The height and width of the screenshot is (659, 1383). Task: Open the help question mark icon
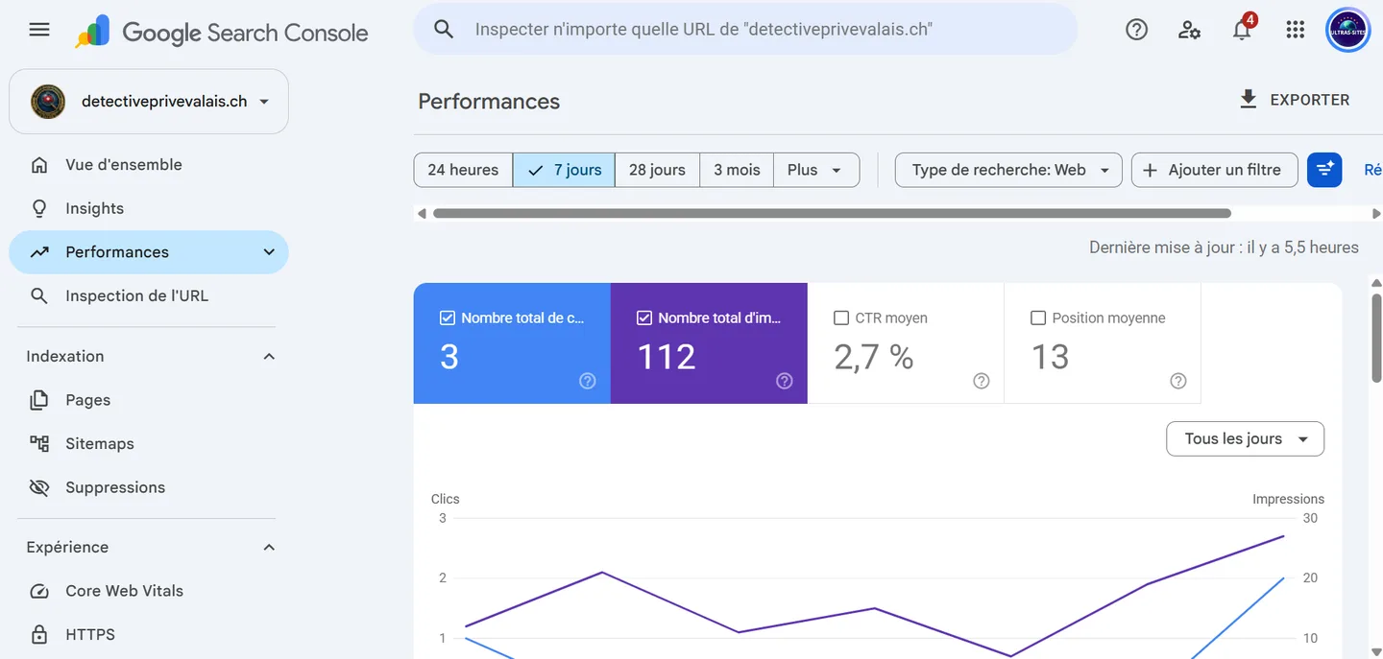[1136, 30]
